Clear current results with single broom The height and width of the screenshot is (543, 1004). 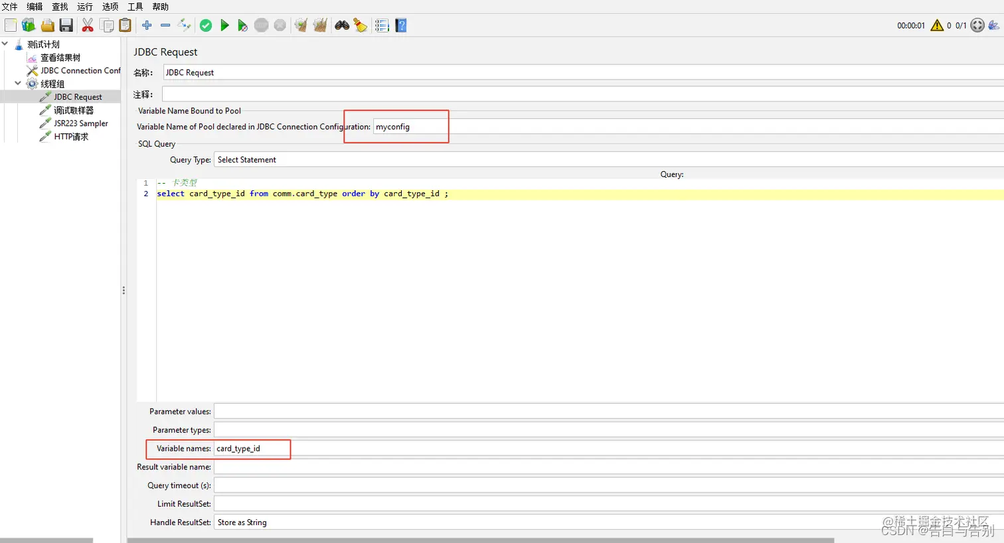point(301,25)
